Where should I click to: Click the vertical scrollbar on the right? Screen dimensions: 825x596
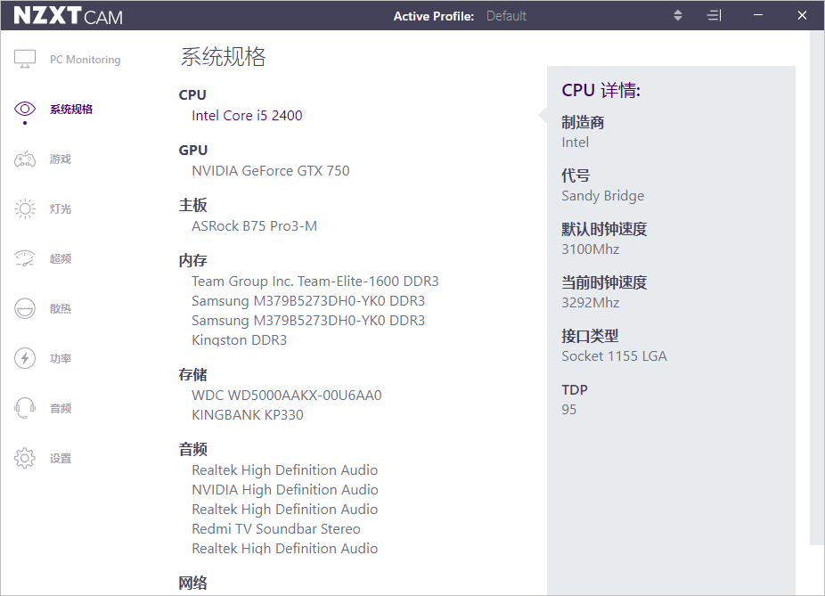click(x=817, y=285)
